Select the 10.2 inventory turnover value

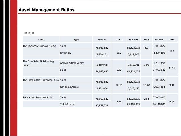[119, 53]
